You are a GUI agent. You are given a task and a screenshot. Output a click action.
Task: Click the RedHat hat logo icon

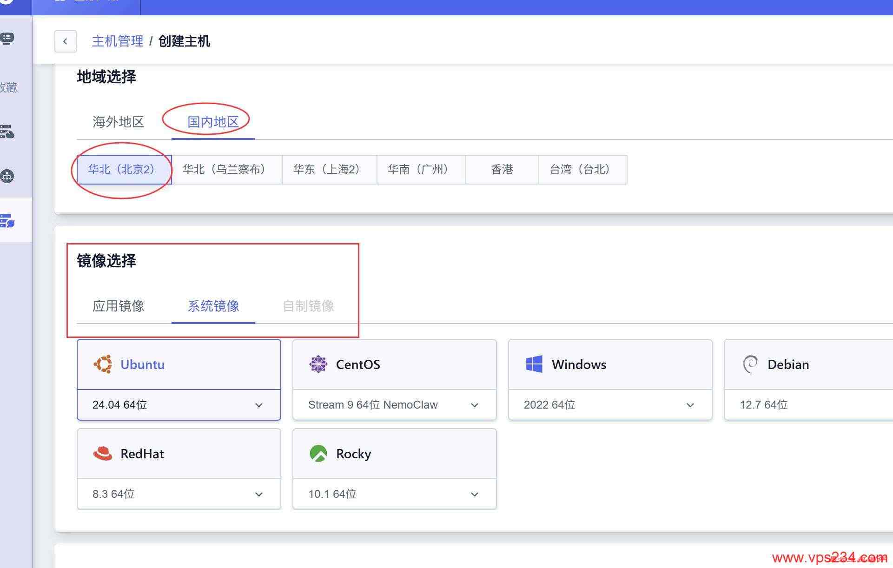103,453
